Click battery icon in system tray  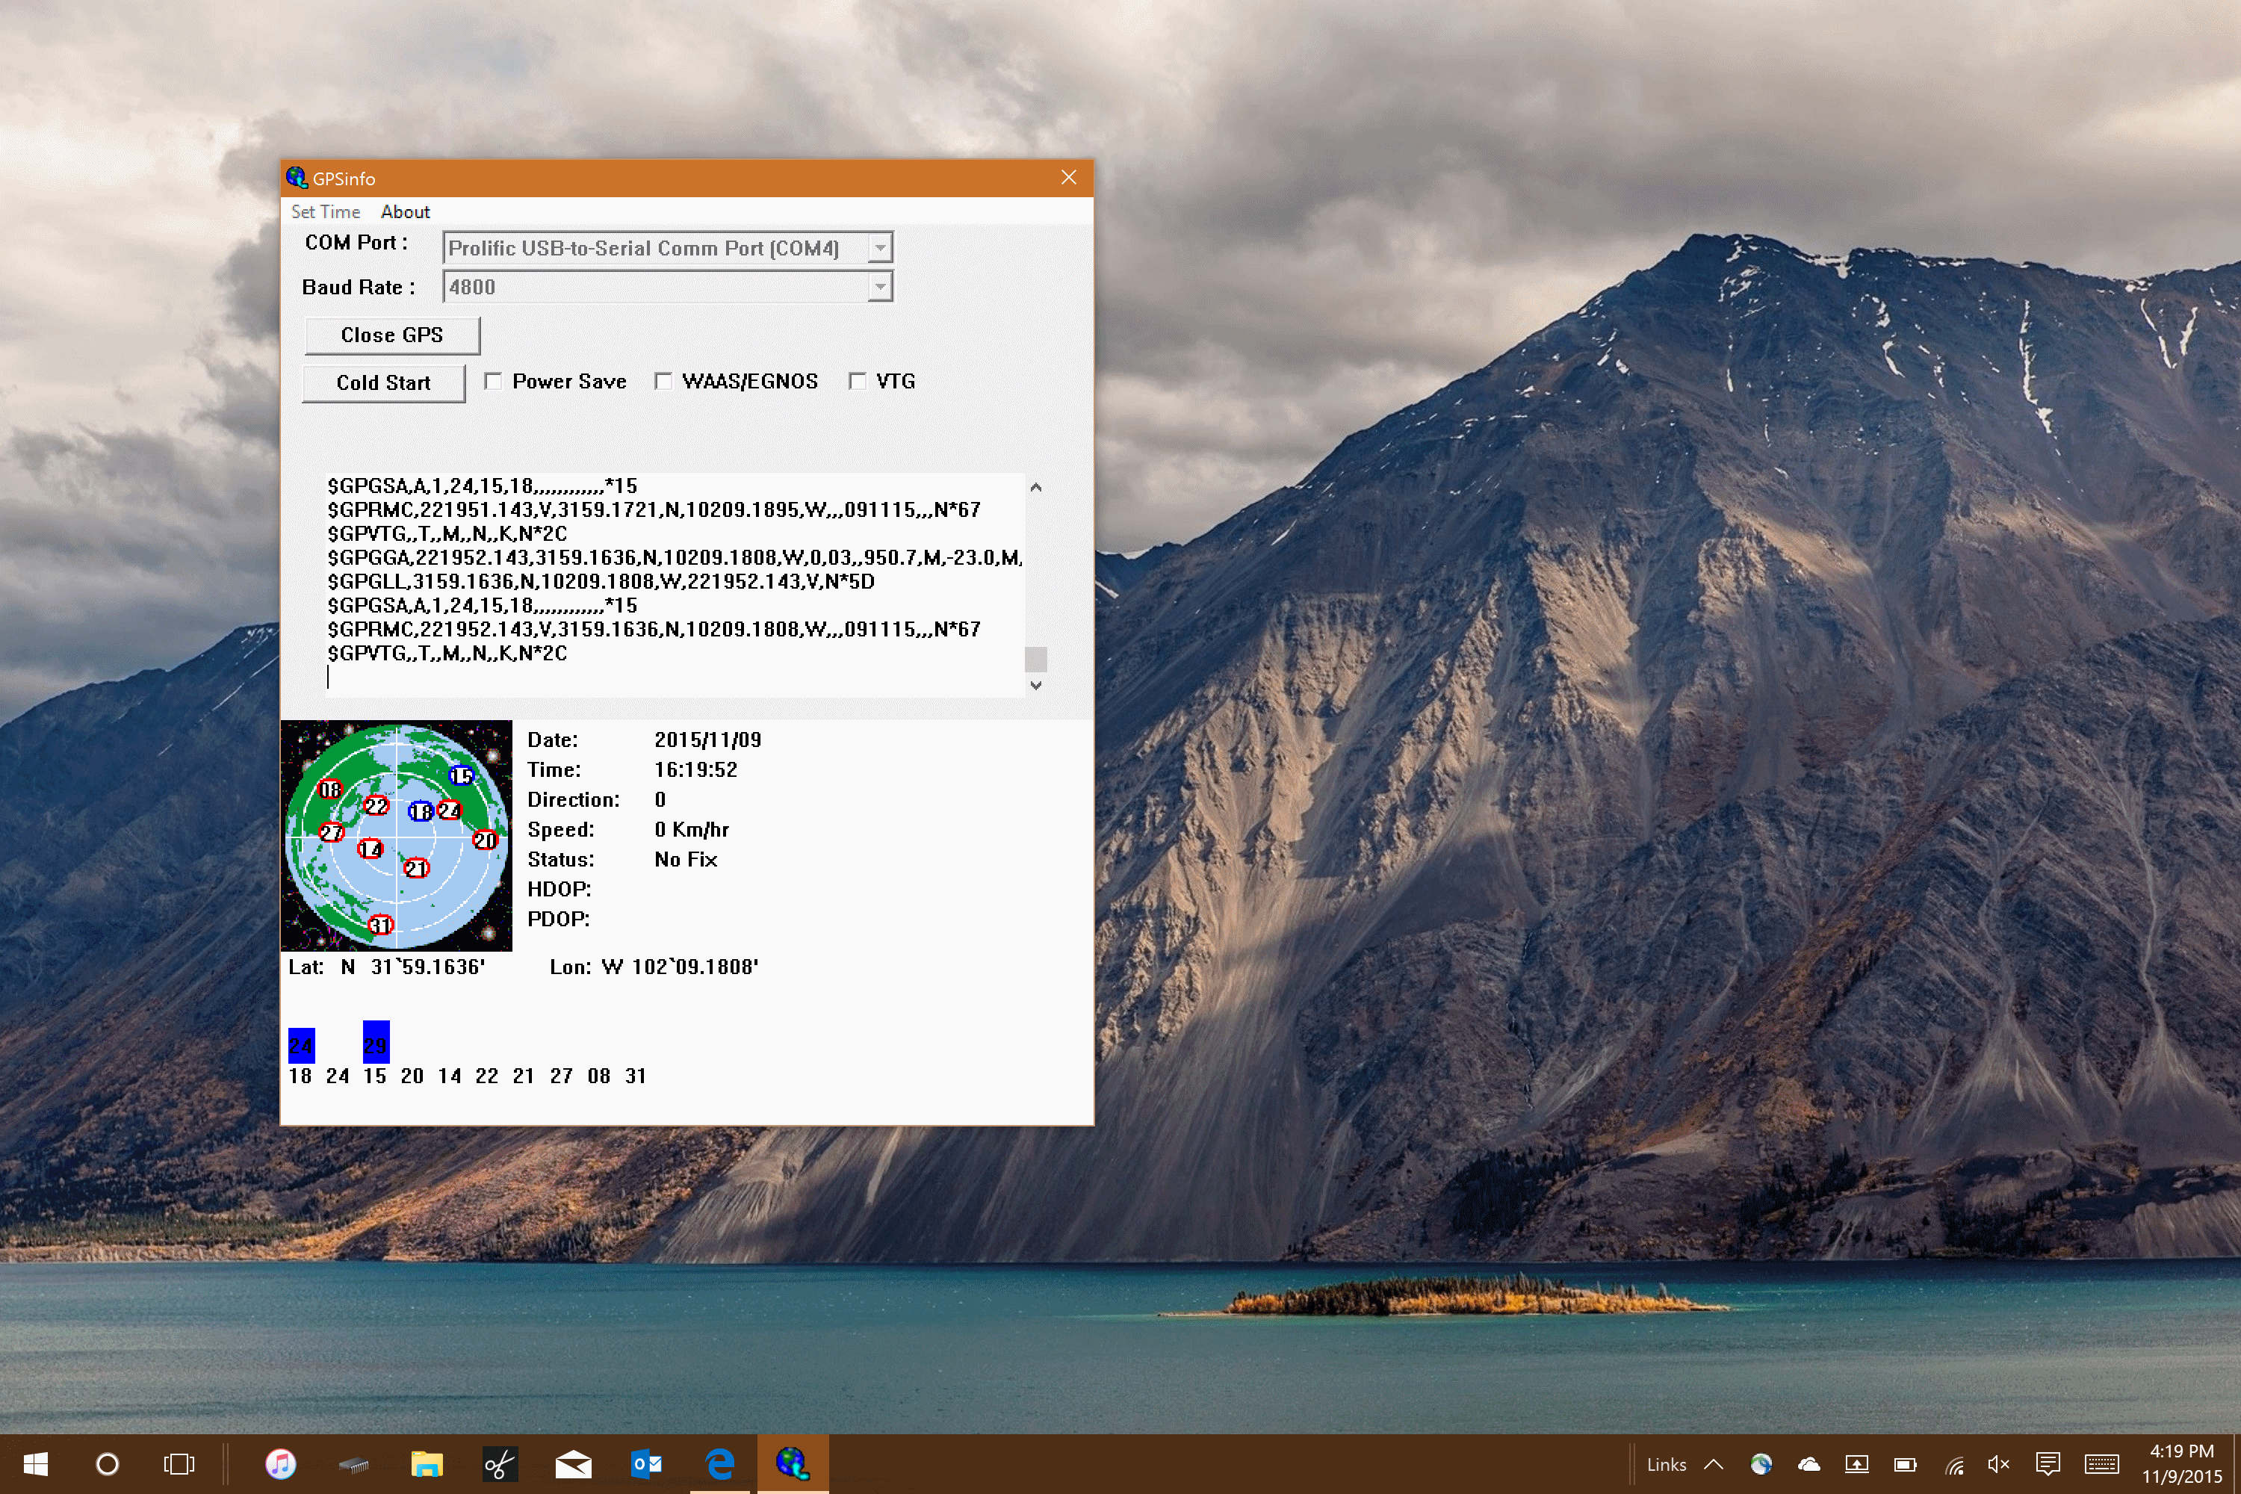coord(1905,1464)
